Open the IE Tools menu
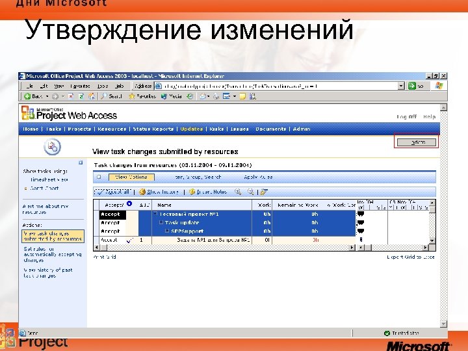468x351 pixels. pos(103,86)
